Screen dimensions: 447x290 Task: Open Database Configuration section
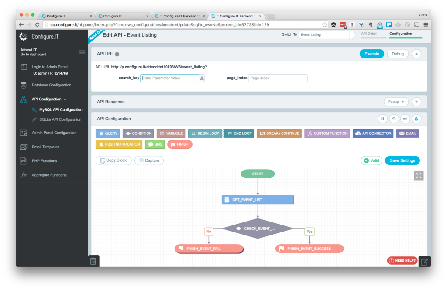coord(52,85)
